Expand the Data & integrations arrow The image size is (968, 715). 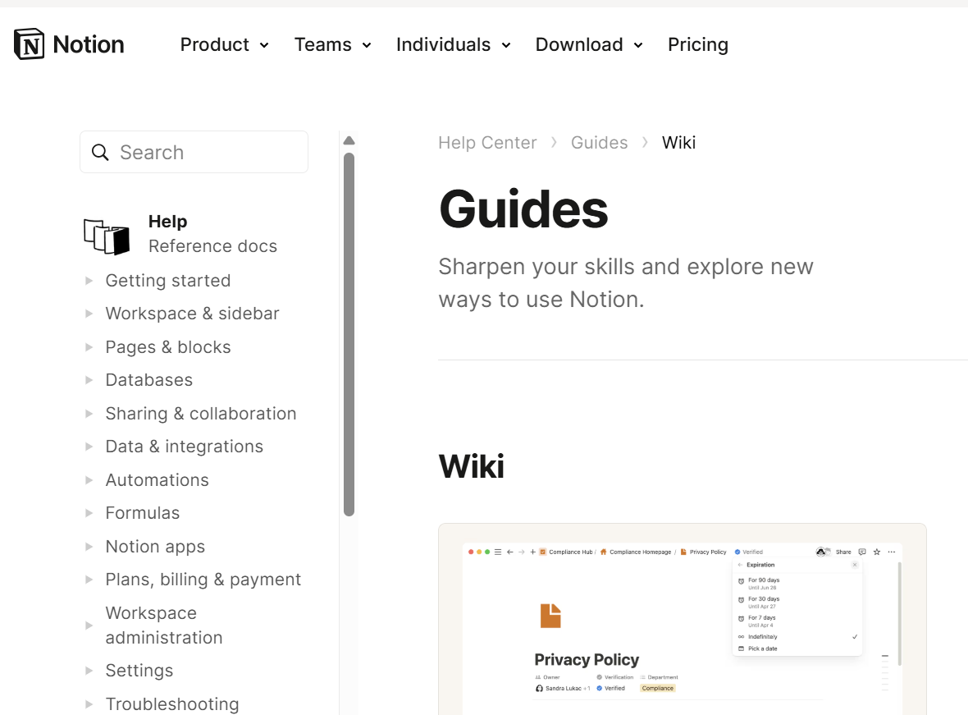point(89,447)
